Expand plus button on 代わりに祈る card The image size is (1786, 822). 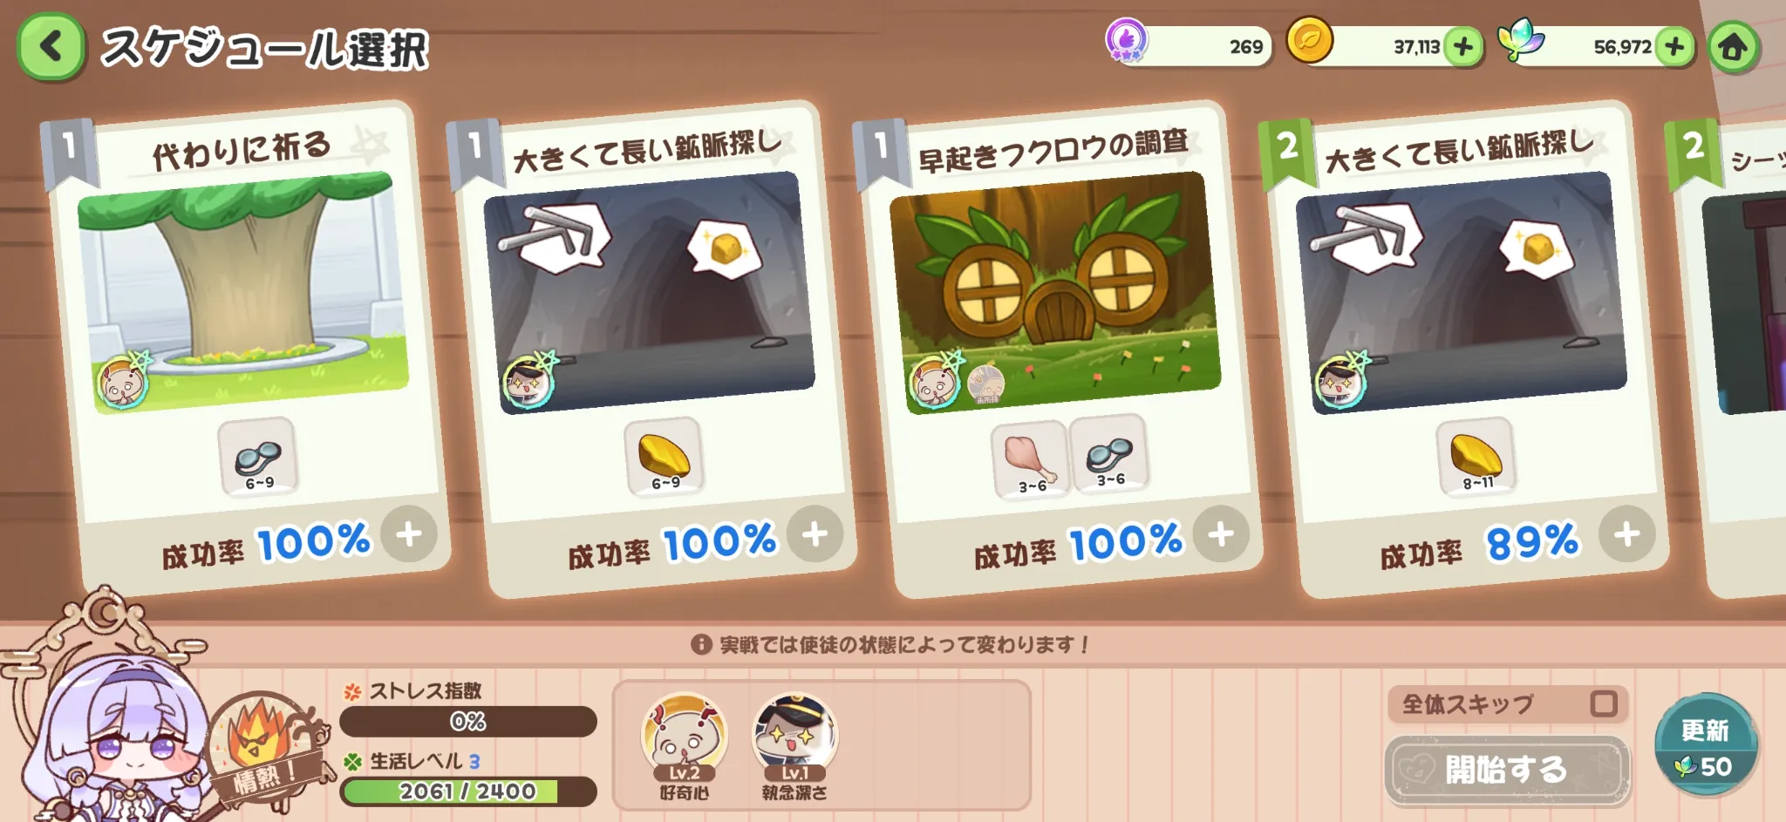(409, 533)
